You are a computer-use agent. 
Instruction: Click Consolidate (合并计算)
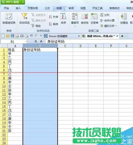point(107,21)
